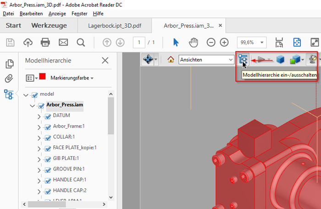
Task: Hide COLLAR:1 via its checkbox
Action: pos(48,138)
